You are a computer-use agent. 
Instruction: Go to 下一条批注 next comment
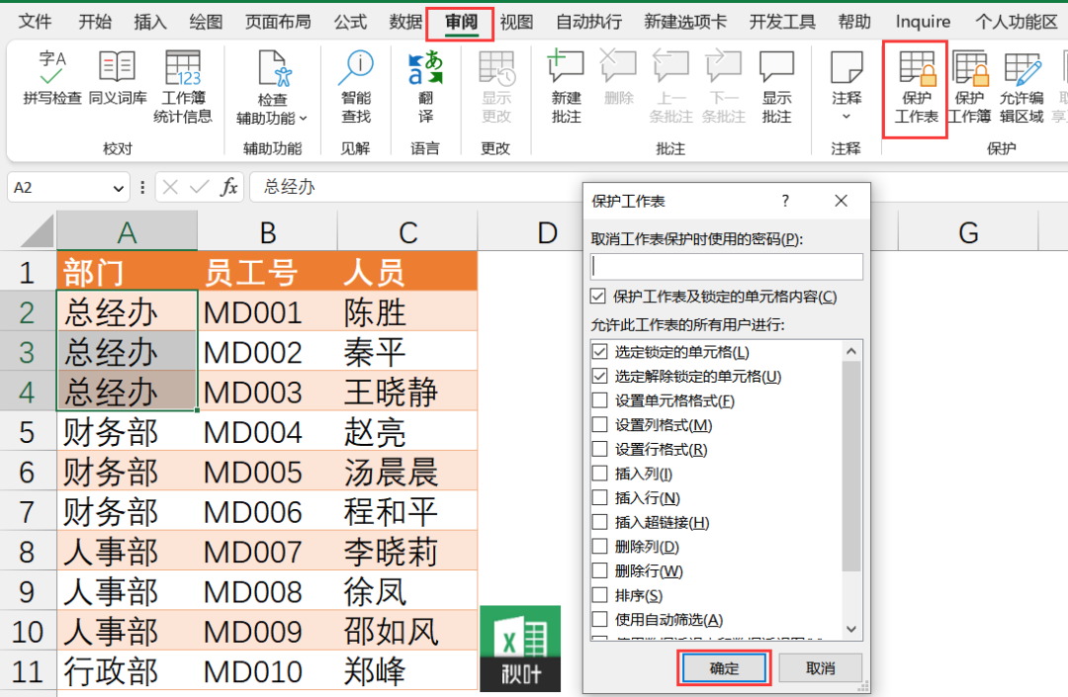coord(723,87)
